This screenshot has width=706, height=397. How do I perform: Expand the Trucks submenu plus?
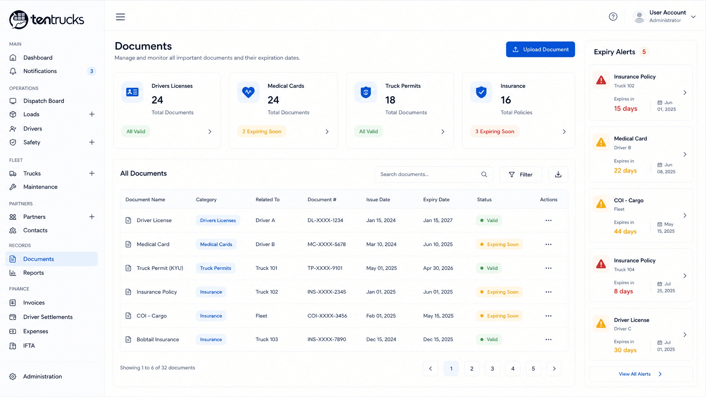click(92, 173)
